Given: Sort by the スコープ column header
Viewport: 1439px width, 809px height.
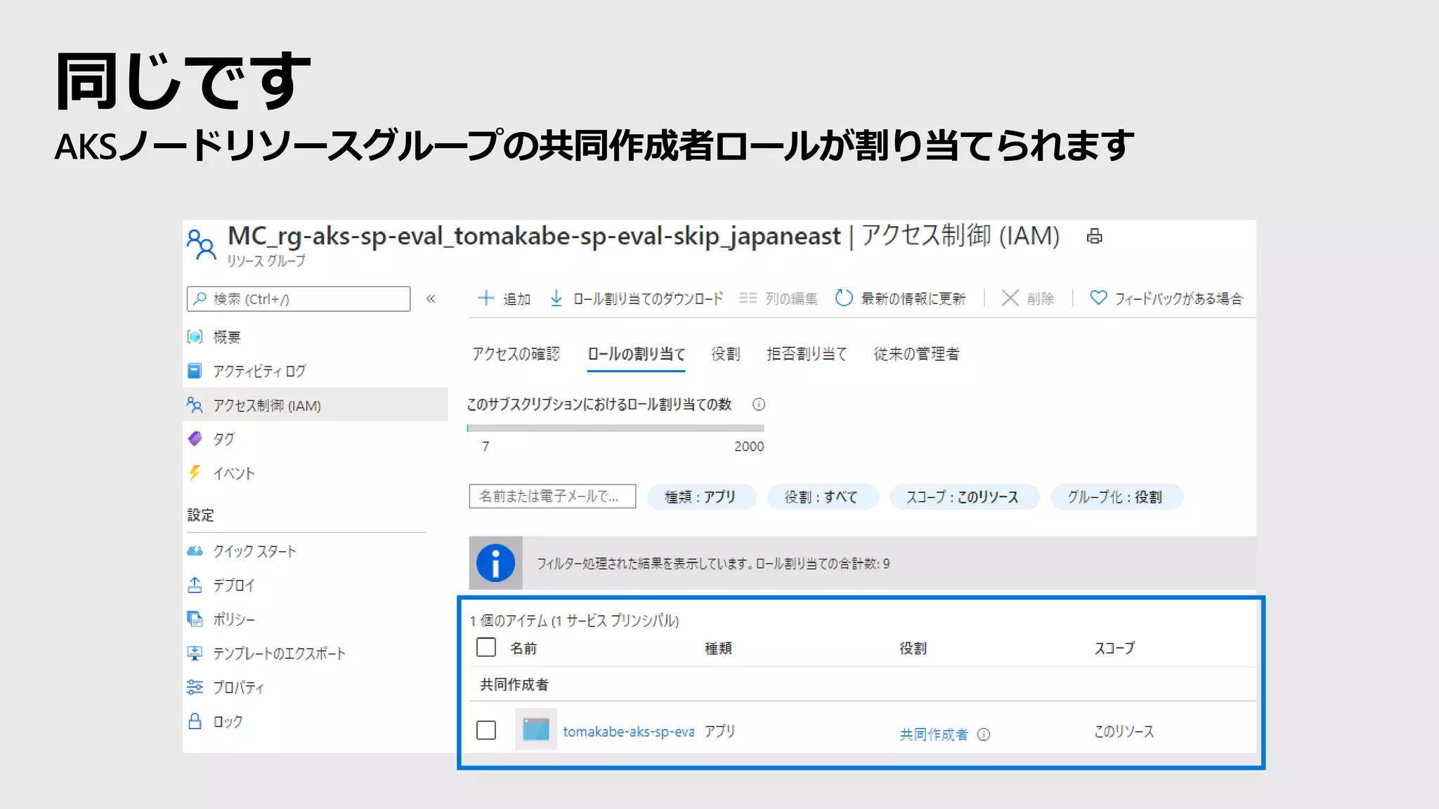Looking at the screenshot, I should tap(1114, 648).
